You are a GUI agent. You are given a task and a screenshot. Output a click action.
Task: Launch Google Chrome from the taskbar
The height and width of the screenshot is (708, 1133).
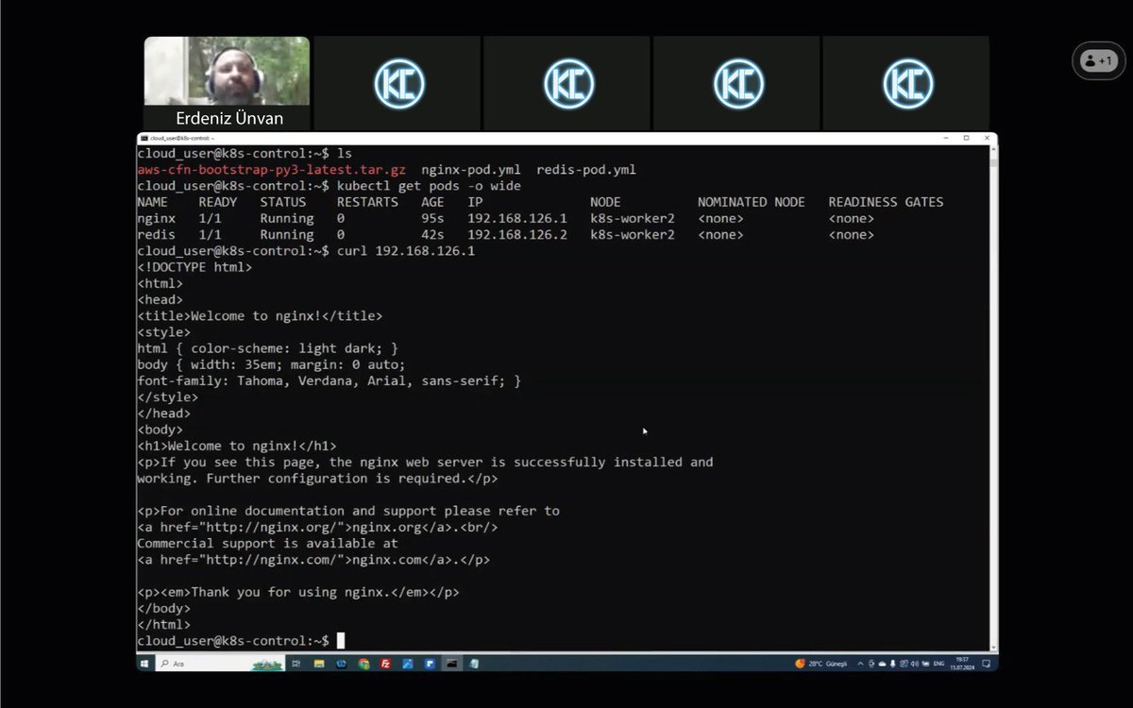tap(364, 665)
